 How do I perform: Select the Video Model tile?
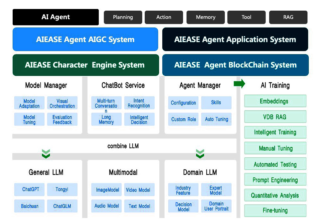(x=139, y=189)
